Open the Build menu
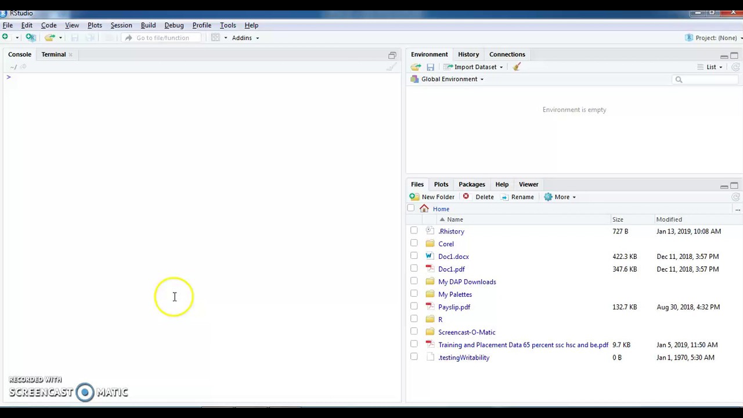743x418 pixels. [x=148, y=25]
